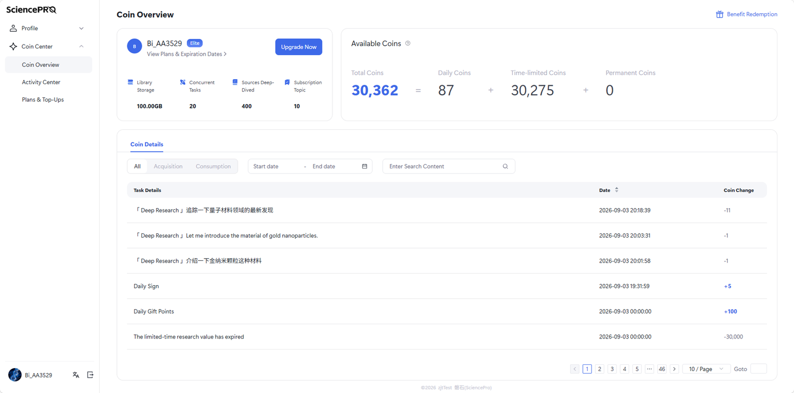Go to page 46
This screenshot has height=393, width=794.
tap(662, 369)
